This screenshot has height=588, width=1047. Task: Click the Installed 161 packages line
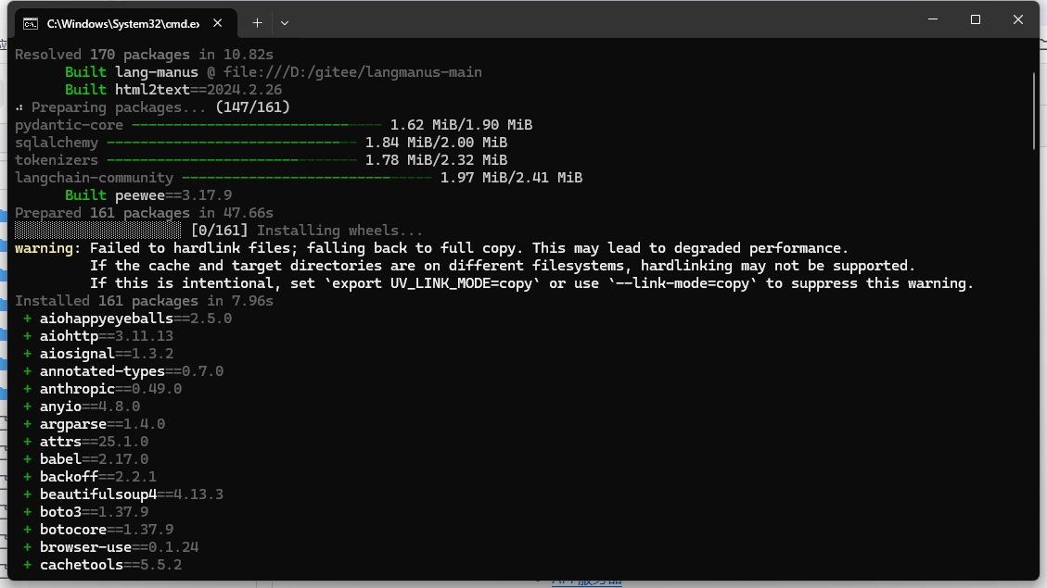144,301
